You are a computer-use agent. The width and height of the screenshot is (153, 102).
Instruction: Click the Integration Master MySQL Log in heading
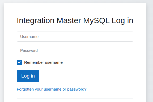(x=75, y=21)
